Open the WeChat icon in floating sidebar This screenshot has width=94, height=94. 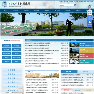pos(90,22)
